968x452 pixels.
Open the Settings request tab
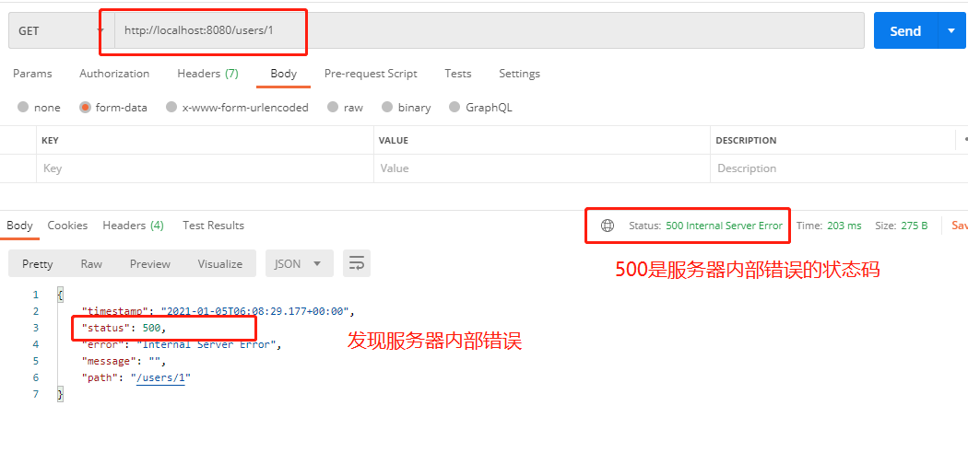point(519,74)
